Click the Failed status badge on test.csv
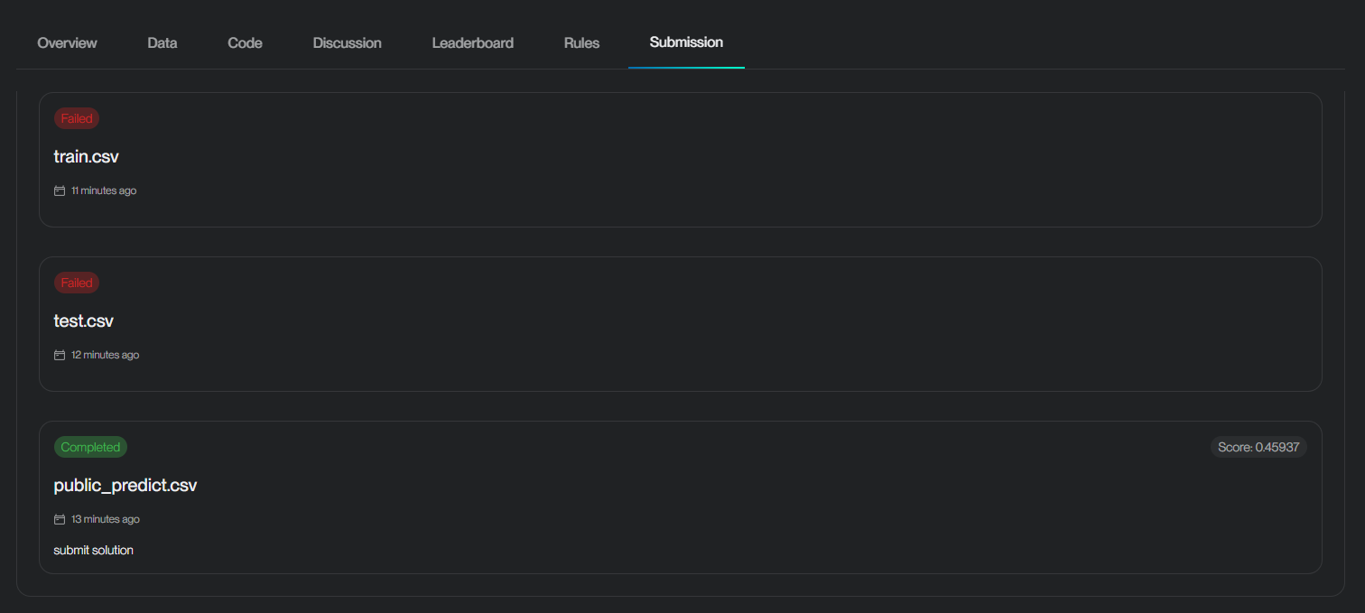Image resolution: width=1365 pixels, height=613 pixels. (76, 282)
